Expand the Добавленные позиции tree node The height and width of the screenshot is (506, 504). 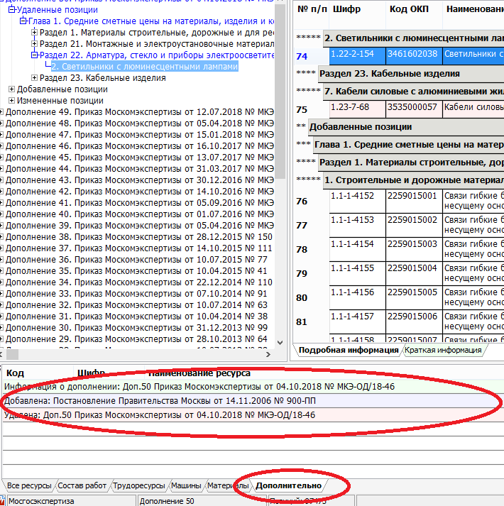click(x=11, y=89)
